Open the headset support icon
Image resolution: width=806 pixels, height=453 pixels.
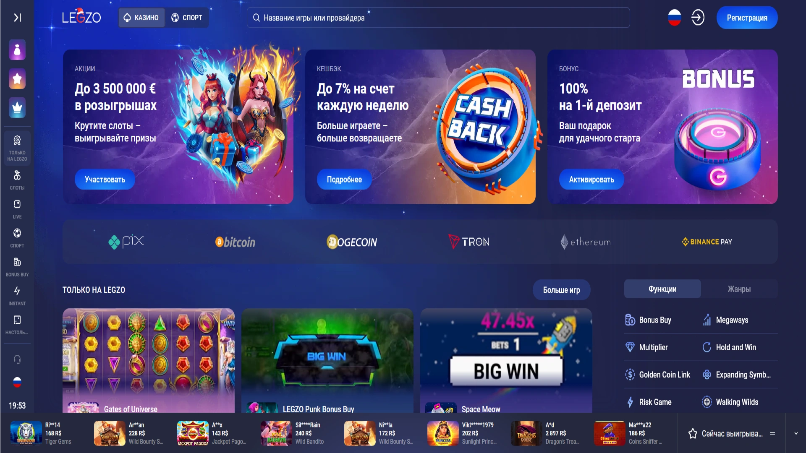17,359
